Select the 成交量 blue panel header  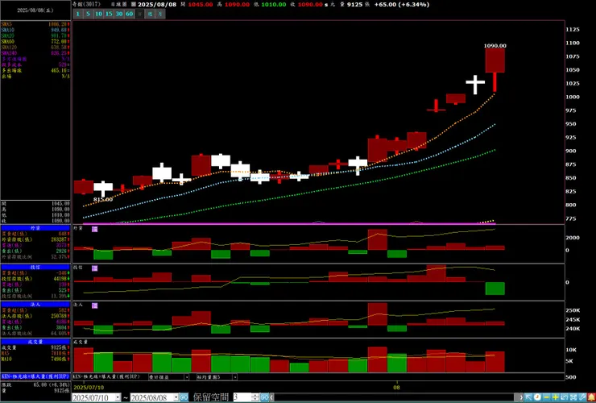[35, 342]
